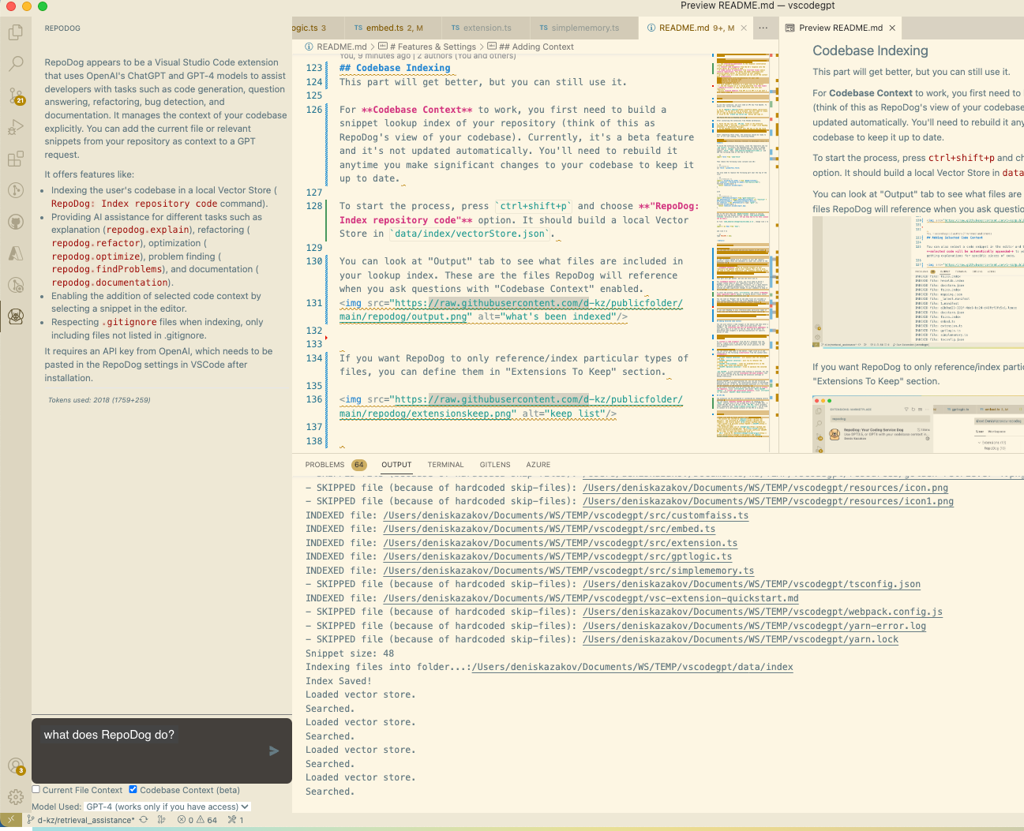Open the editor tabs more actions ellipsis

click(x=763, y=28)
